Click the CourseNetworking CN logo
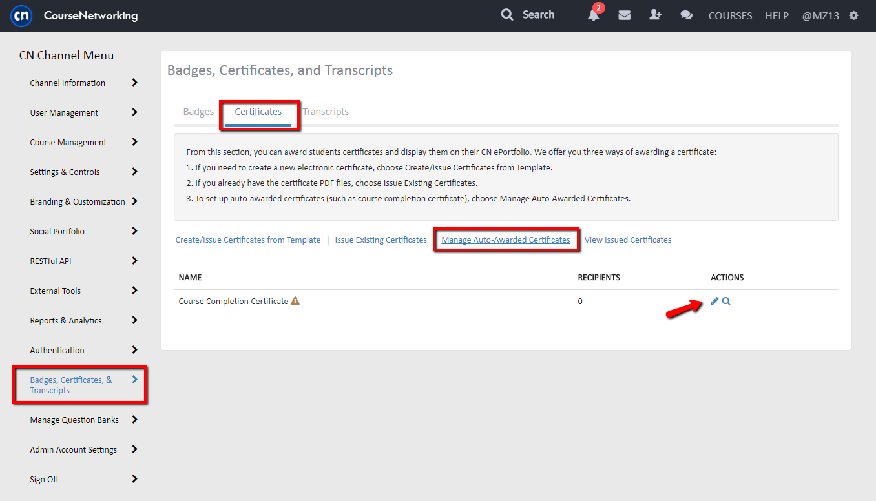 coord(21,15)
